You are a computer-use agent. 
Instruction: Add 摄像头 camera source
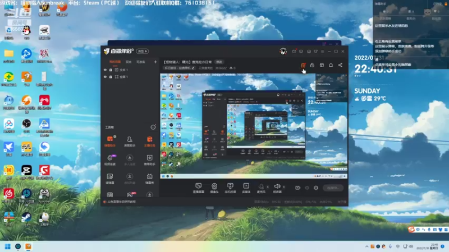click(214, 188)
